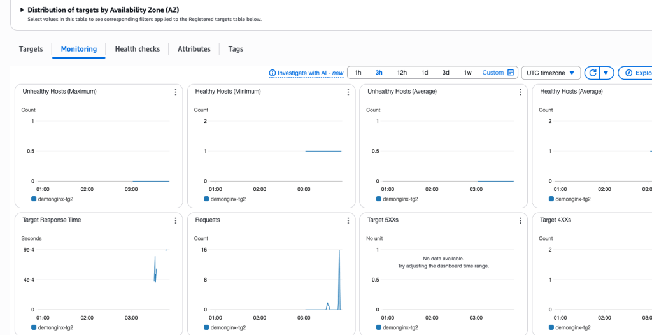Expand the refresh interval dropdown arrow
This screenshot has height=335, width=652.
606,73
